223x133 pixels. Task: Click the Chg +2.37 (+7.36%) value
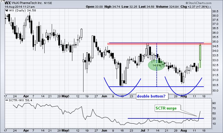pyautogui.click(x=195, y=7)
